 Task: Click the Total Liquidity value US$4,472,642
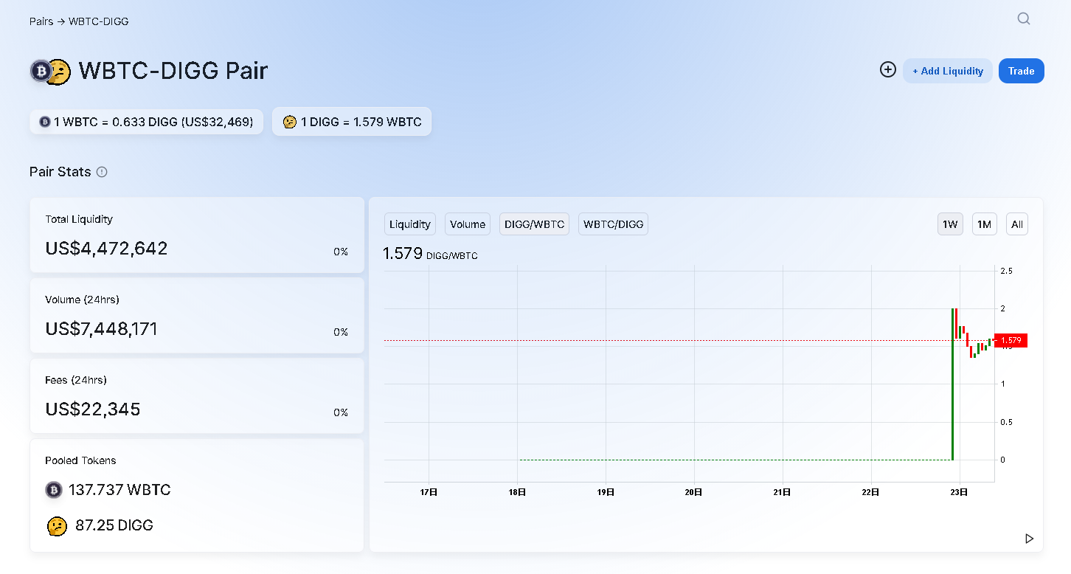click(x=107, y=249)
